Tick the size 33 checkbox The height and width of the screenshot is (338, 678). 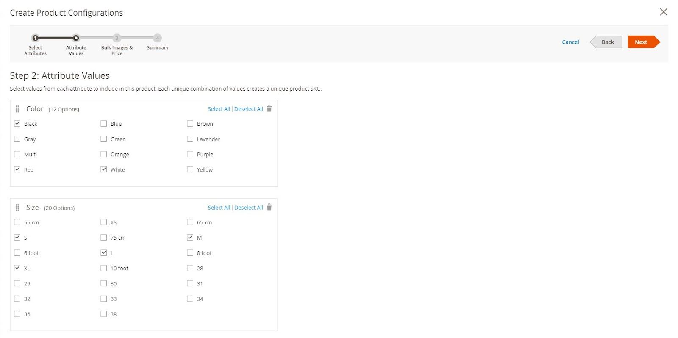(x=104, y=299)
